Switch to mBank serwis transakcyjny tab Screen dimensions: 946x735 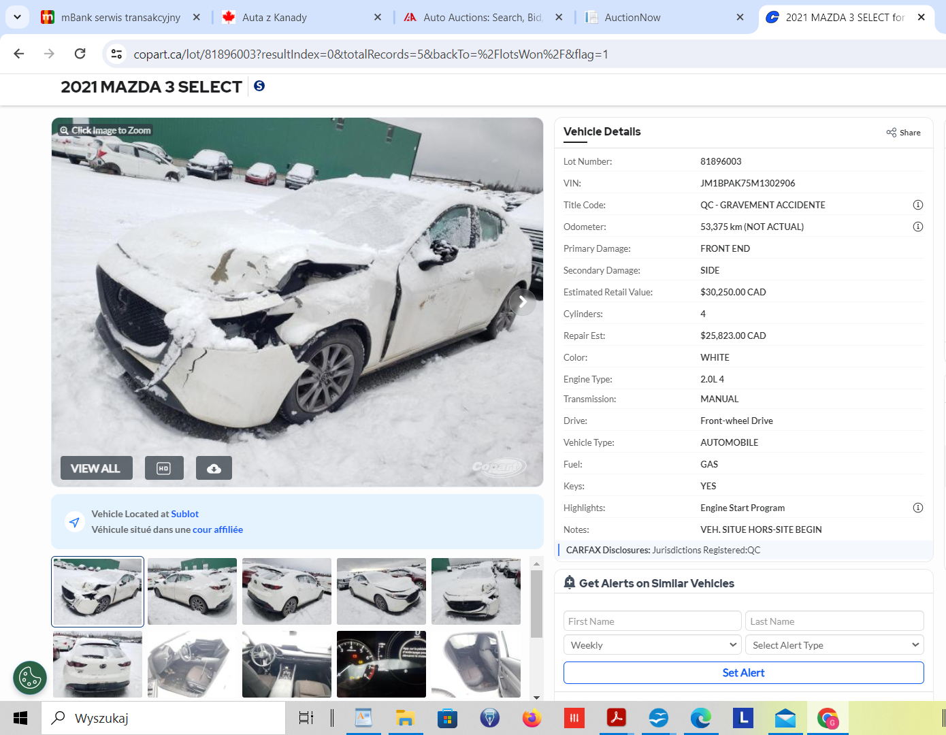(120, 18)
